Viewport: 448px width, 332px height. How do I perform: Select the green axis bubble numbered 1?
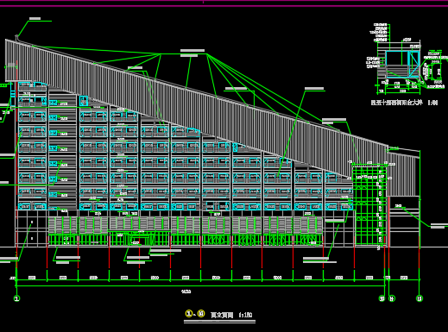(x=17, y=298)
